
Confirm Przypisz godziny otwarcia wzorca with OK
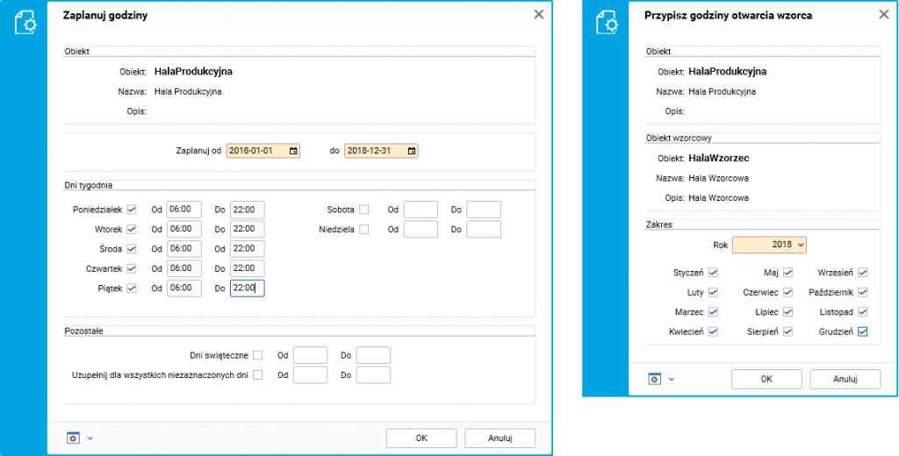[x=766, y=379]
